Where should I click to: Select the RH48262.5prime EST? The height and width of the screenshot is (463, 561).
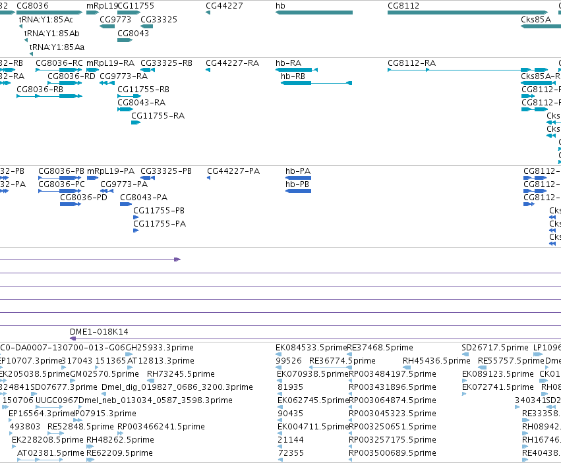coord(90,447)
